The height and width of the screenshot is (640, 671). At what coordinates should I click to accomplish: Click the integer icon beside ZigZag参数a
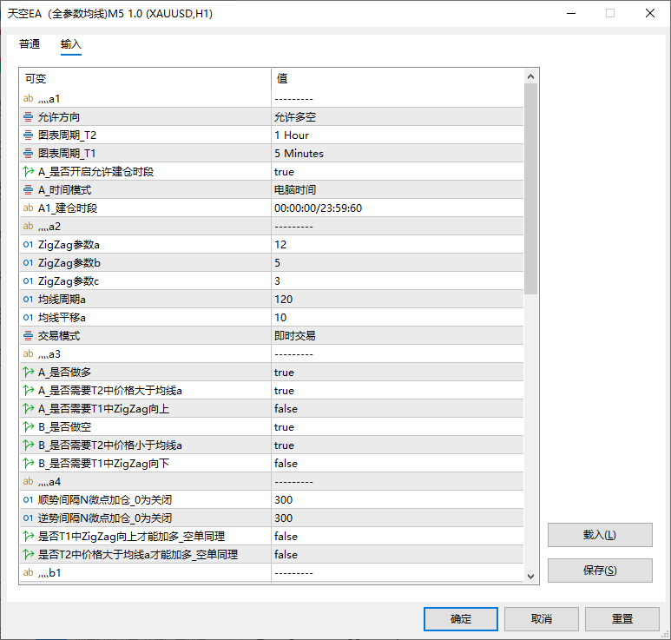click(29, 244)
